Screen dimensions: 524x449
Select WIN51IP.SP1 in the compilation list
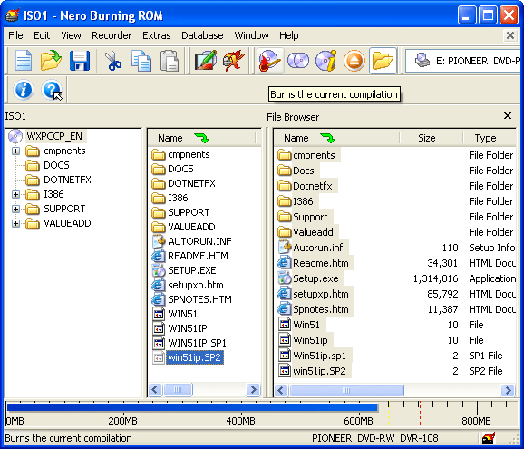tap(197, 343)
